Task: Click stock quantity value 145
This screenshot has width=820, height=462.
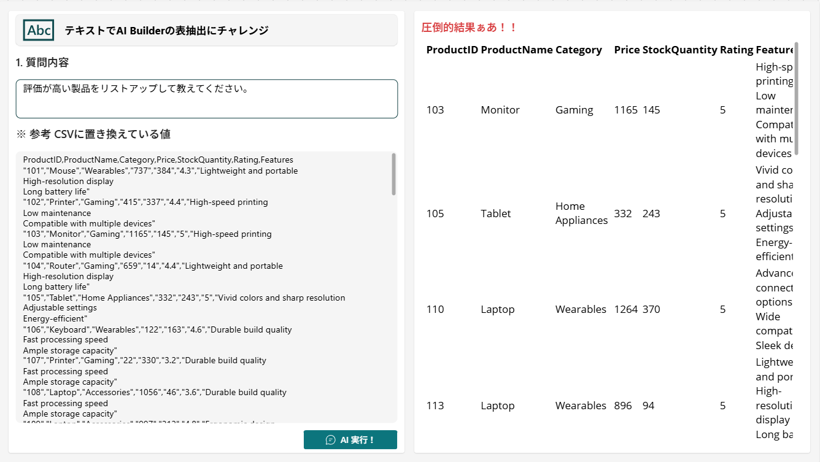Action: [x=651, y=110]
